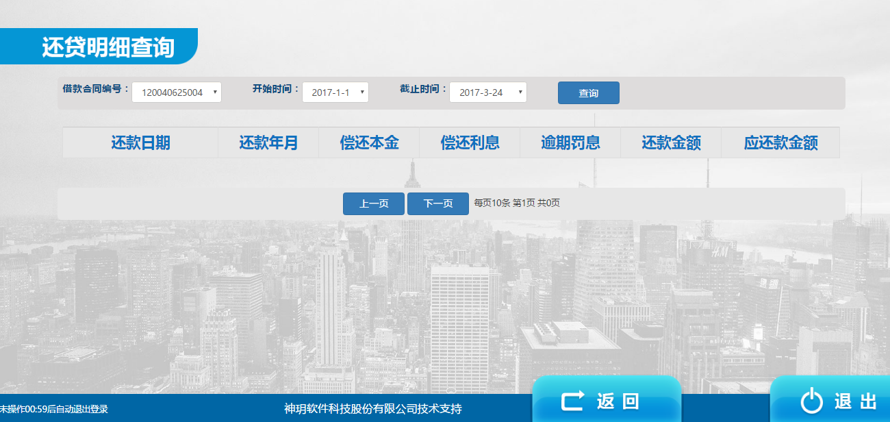Click the 神玥软件 technical support text

373,409
